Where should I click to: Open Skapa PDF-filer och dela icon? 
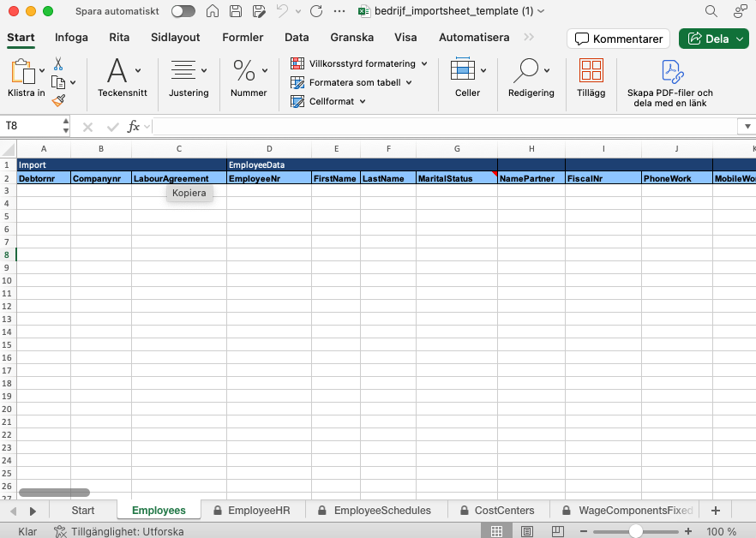pyautogui.click(x=669, y=71)
